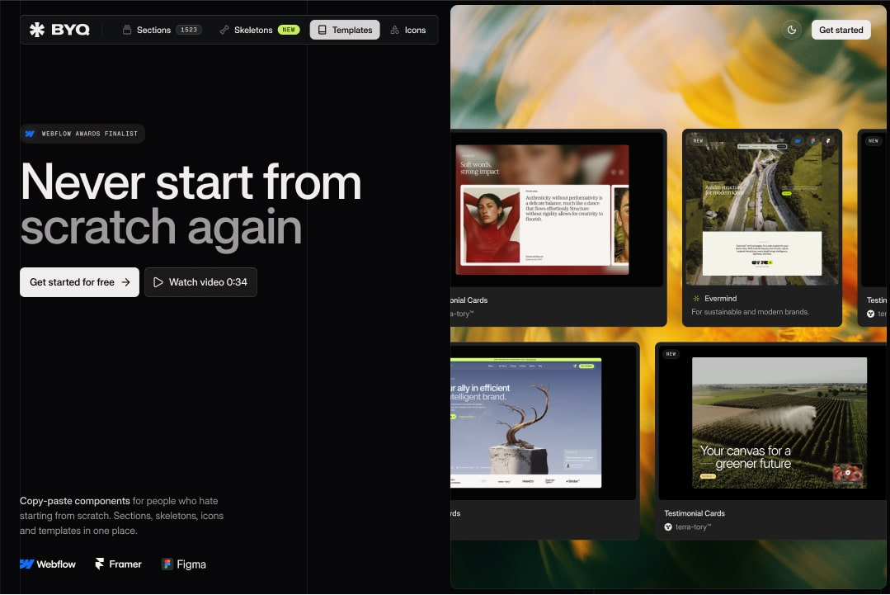Click the Figma icon on the Evermind card

pos(812,140)
